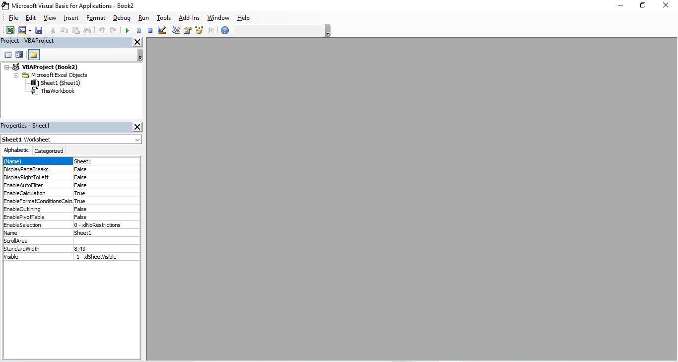
Task: Click StandardWidth value 8,43
Action: pyautogui.click(x=106, y=249)
